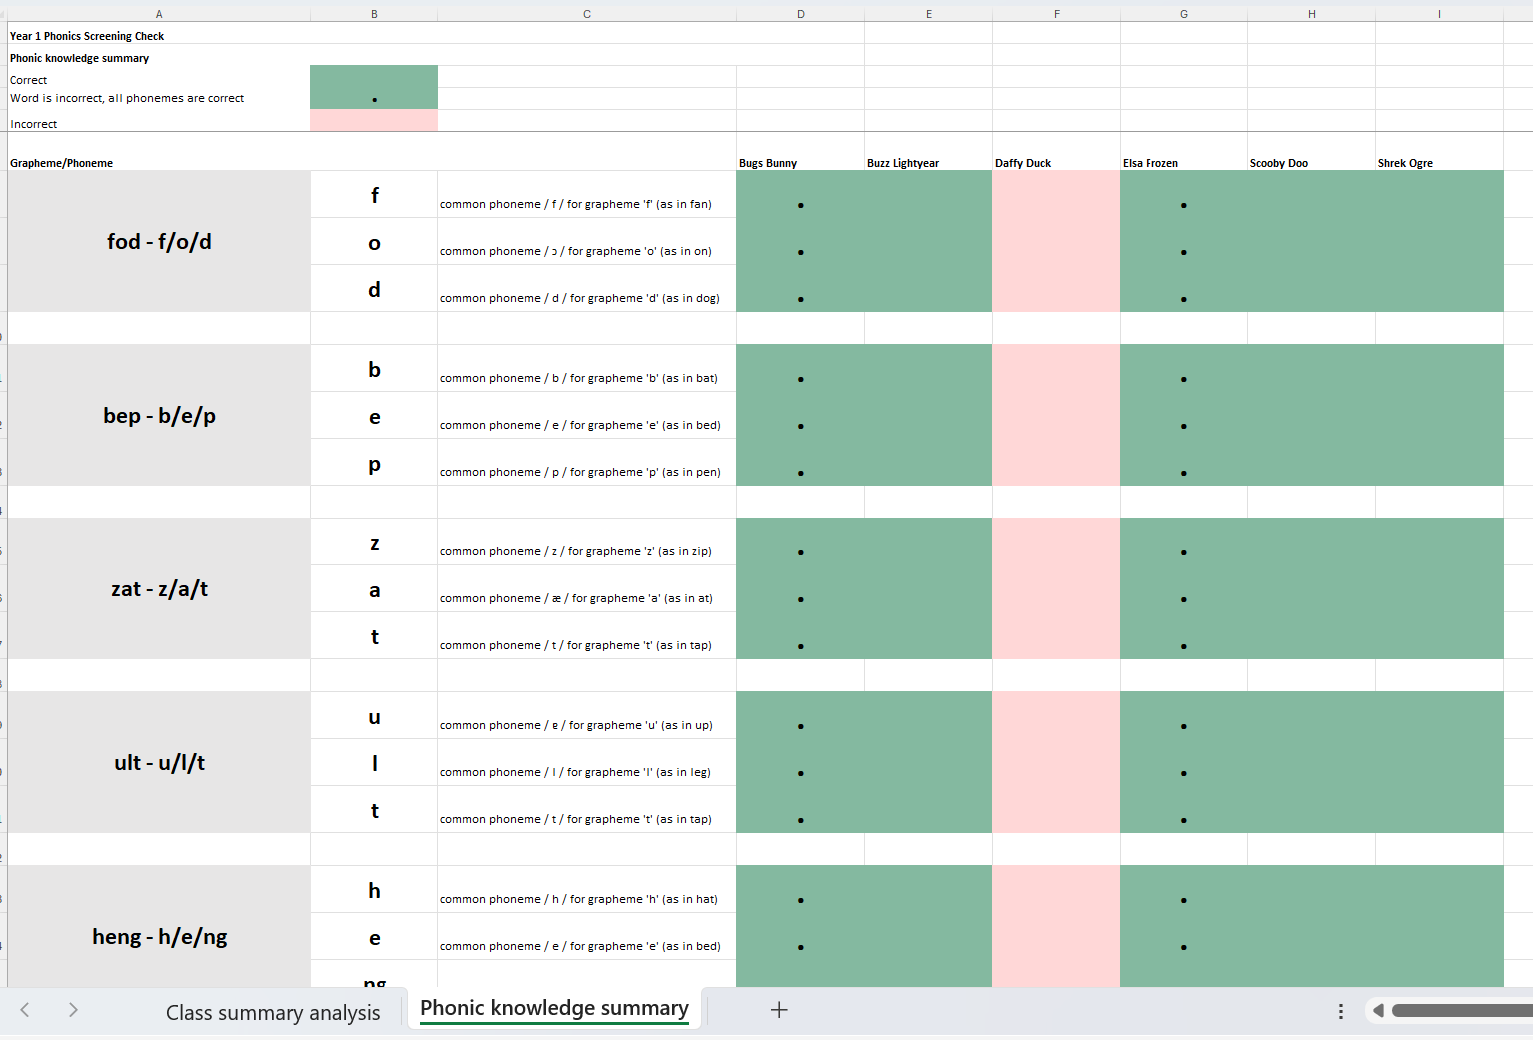
Task: Click horizontal scrollbar left arrow
Action: (x=1378, y=1011)
